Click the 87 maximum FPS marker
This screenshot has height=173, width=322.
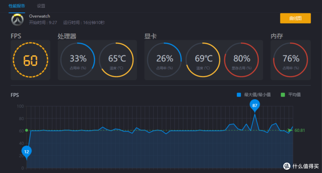click(255, 106)
